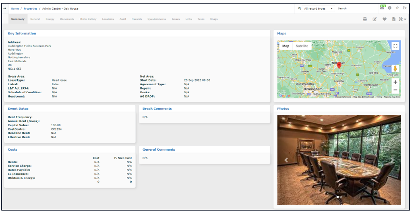The width and height of the screenshot is (414, 215).
Task: Show the previous photo in carousel
Action: (x=286, y=160)
